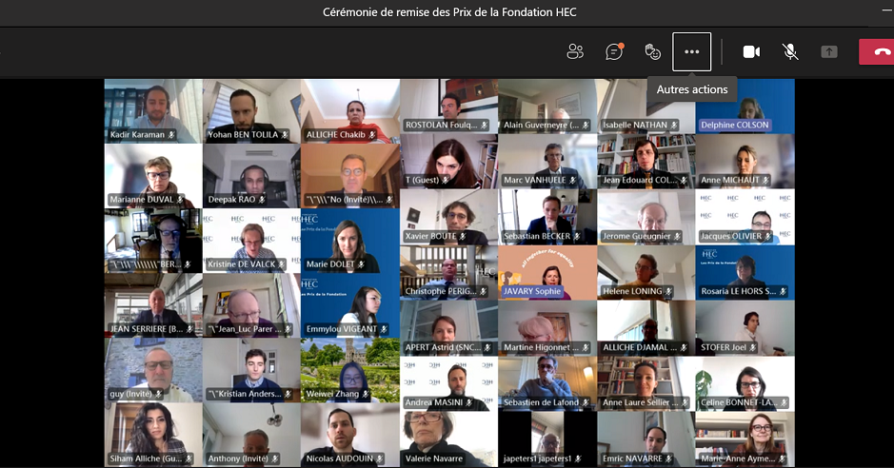Click the share content tray icon
Viewport: 894px width, 468px height.
click(x=829, y=51)
